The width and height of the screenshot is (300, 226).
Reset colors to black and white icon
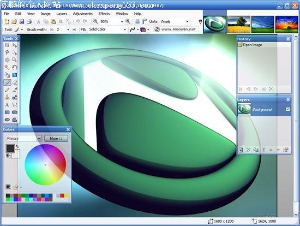click(8, 156)
